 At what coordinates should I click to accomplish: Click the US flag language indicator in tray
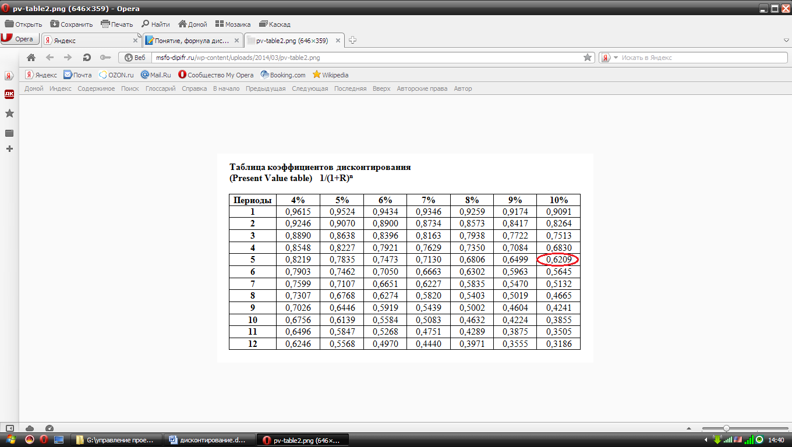point(737,439)
